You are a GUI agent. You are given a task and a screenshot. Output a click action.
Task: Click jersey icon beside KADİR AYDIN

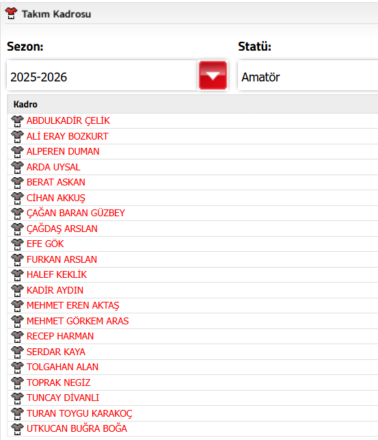(17, 290)
